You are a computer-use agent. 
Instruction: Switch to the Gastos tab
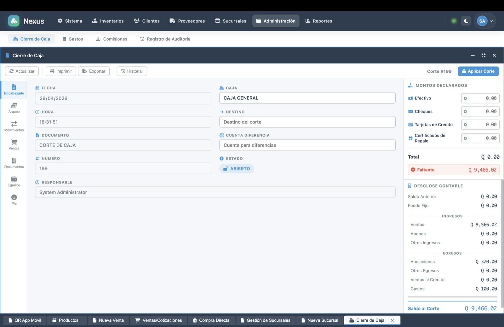(x=72, y=39)
